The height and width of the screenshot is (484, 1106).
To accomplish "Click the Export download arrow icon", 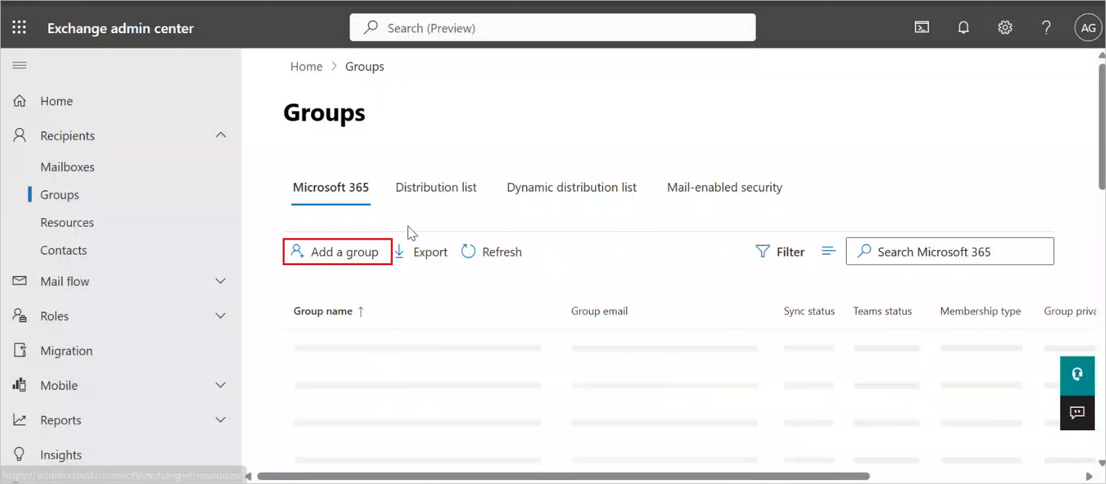I will point(399,252).
